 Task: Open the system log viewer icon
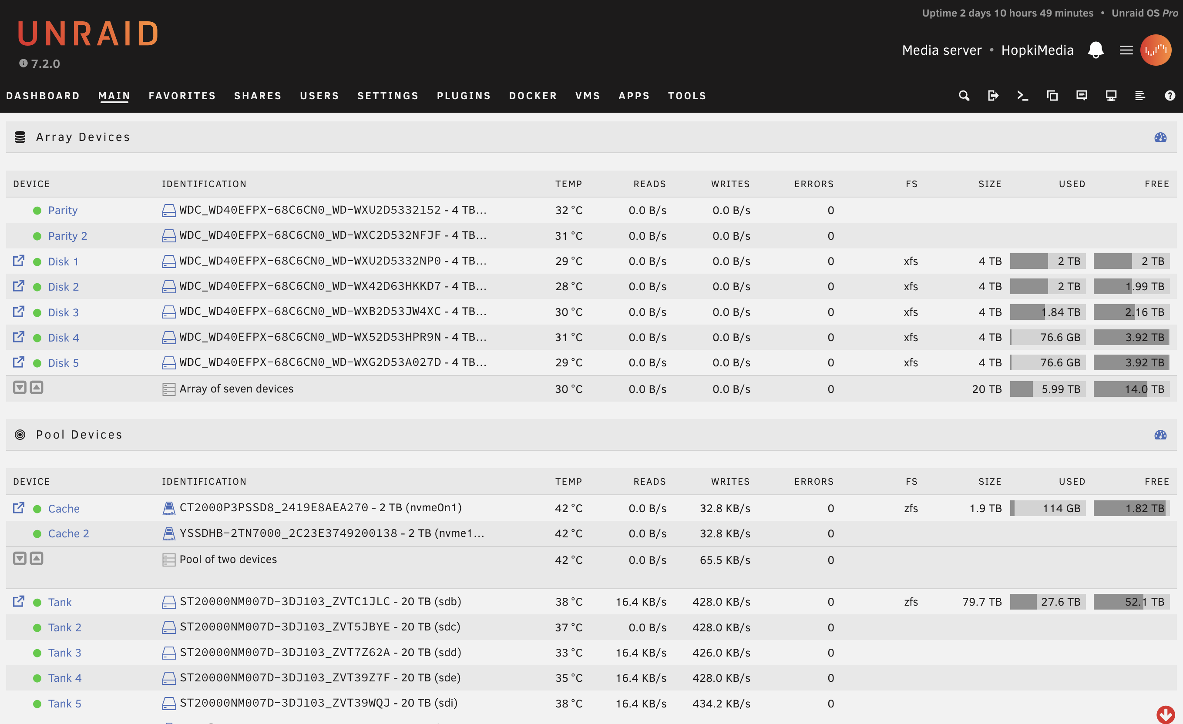click(1140, 96)
